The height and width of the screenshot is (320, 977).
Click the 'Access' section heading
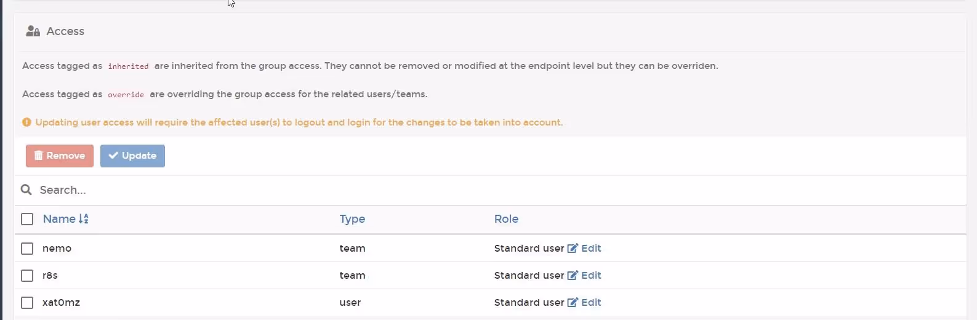tap(65, 31)
